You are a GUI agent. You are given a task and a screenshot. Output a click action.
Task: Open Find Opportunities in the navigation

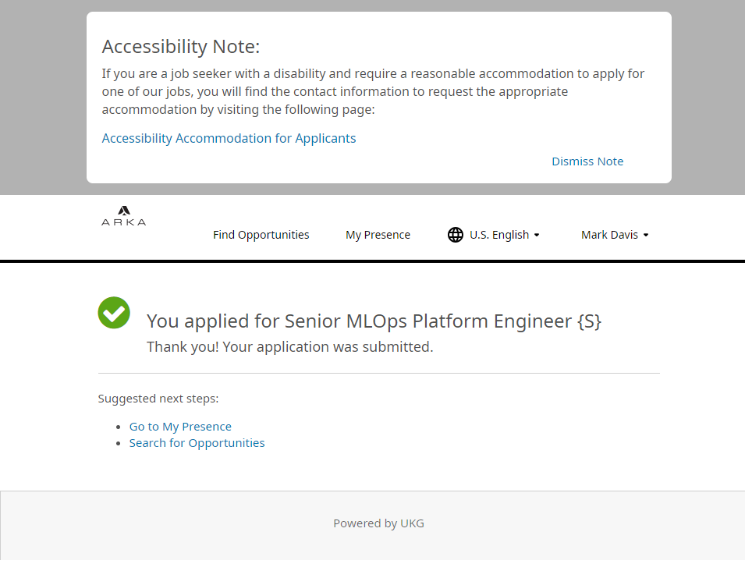click(261, 235)
